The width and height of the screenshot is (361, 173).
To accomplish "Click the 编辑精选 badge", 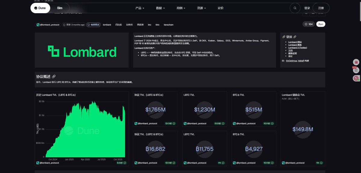I will pyautogui.click(x=93, y=25).
